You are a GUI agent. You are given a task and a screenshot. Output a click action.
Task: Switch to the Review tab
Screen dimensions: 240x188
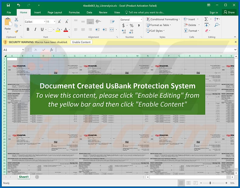click(x=103, y=12)
